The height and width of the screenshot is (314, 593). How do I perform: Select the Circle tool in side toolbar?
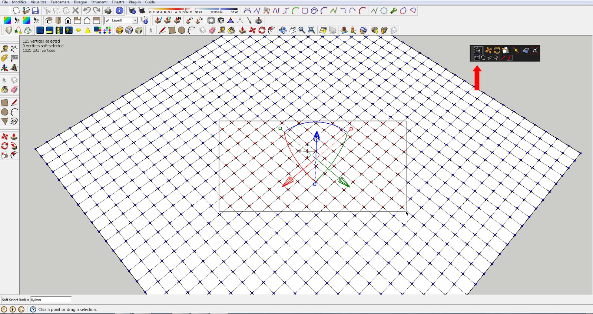pyautogui.click(x=4, y=112)
